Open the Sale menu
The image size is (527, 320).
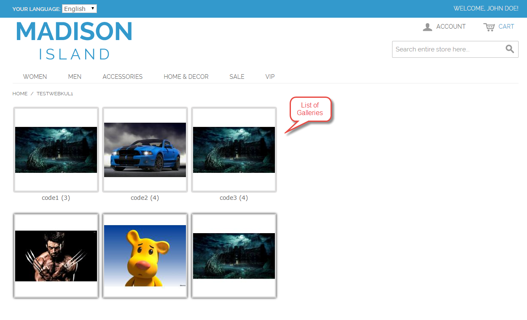(x=237, y=77)
